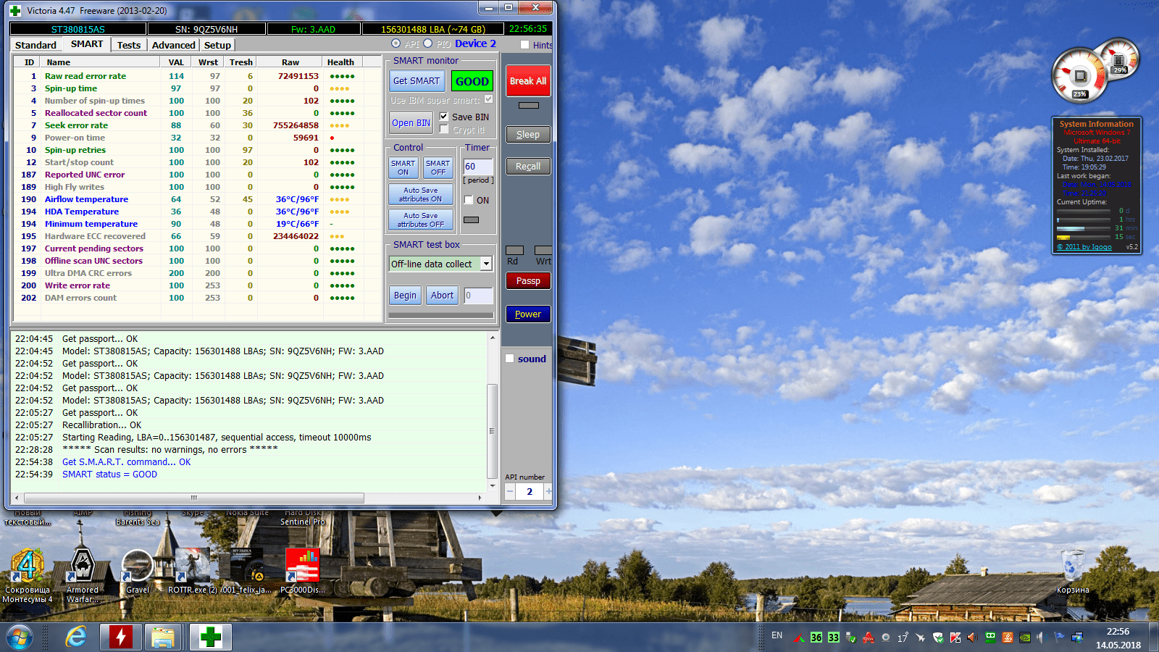Toggle Use IBM super smart checkbox
This screenshot has height=652, width=1159.
(488, 99)
